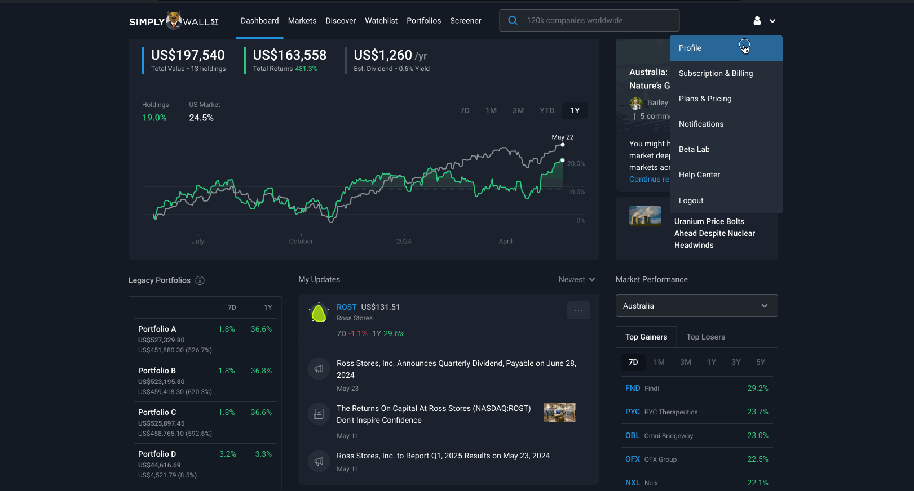
Task: Set chart range to 7D
Action: (x=465, y=110)
